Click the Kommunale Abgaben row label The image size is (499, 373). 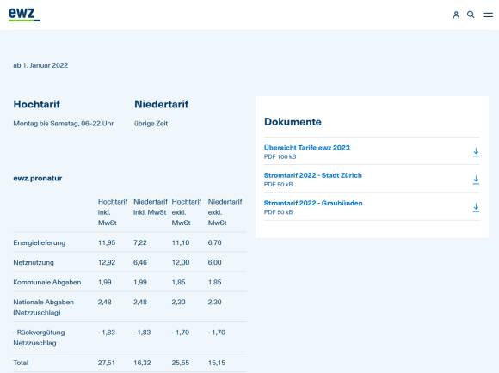click(x=47, y=282)
